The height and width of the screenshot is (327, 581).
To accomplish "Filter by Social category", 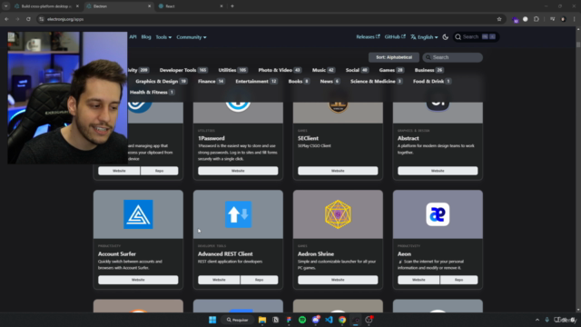I will click(357, 70).
